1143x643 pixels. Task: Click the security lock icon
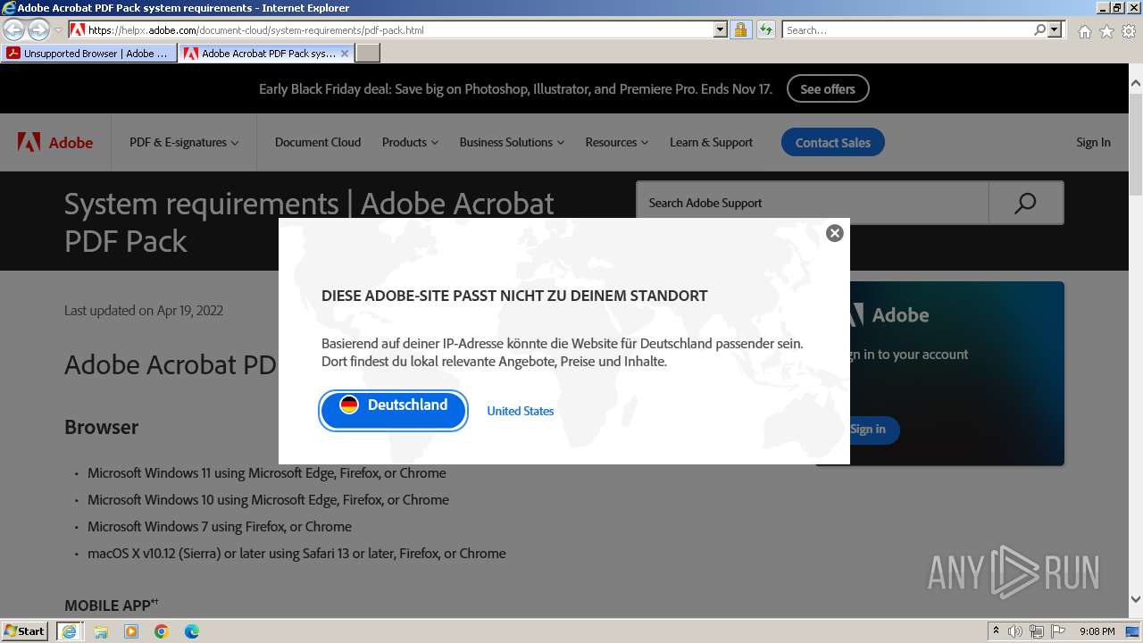click(x=740, y=29)
